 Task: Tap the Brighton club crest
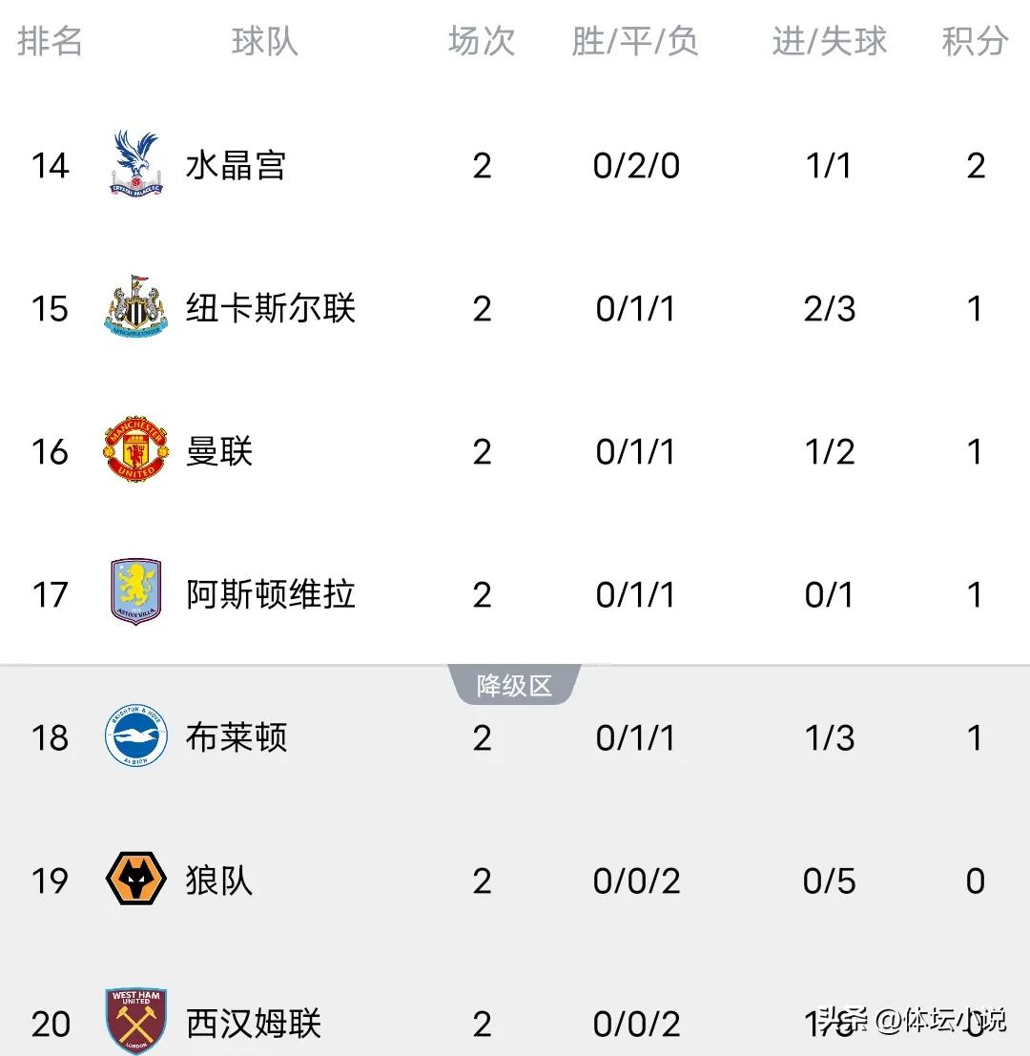click(136, 735)
